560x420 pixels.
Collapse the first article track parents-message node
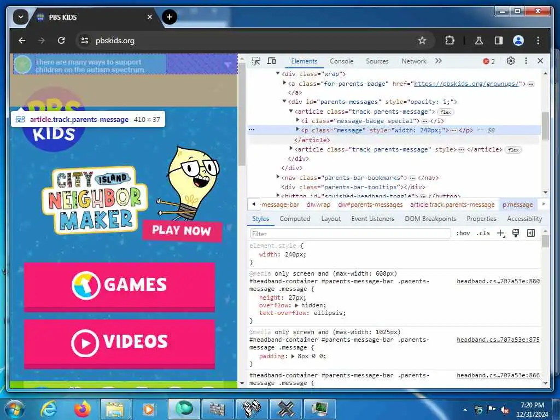(291, 111)
